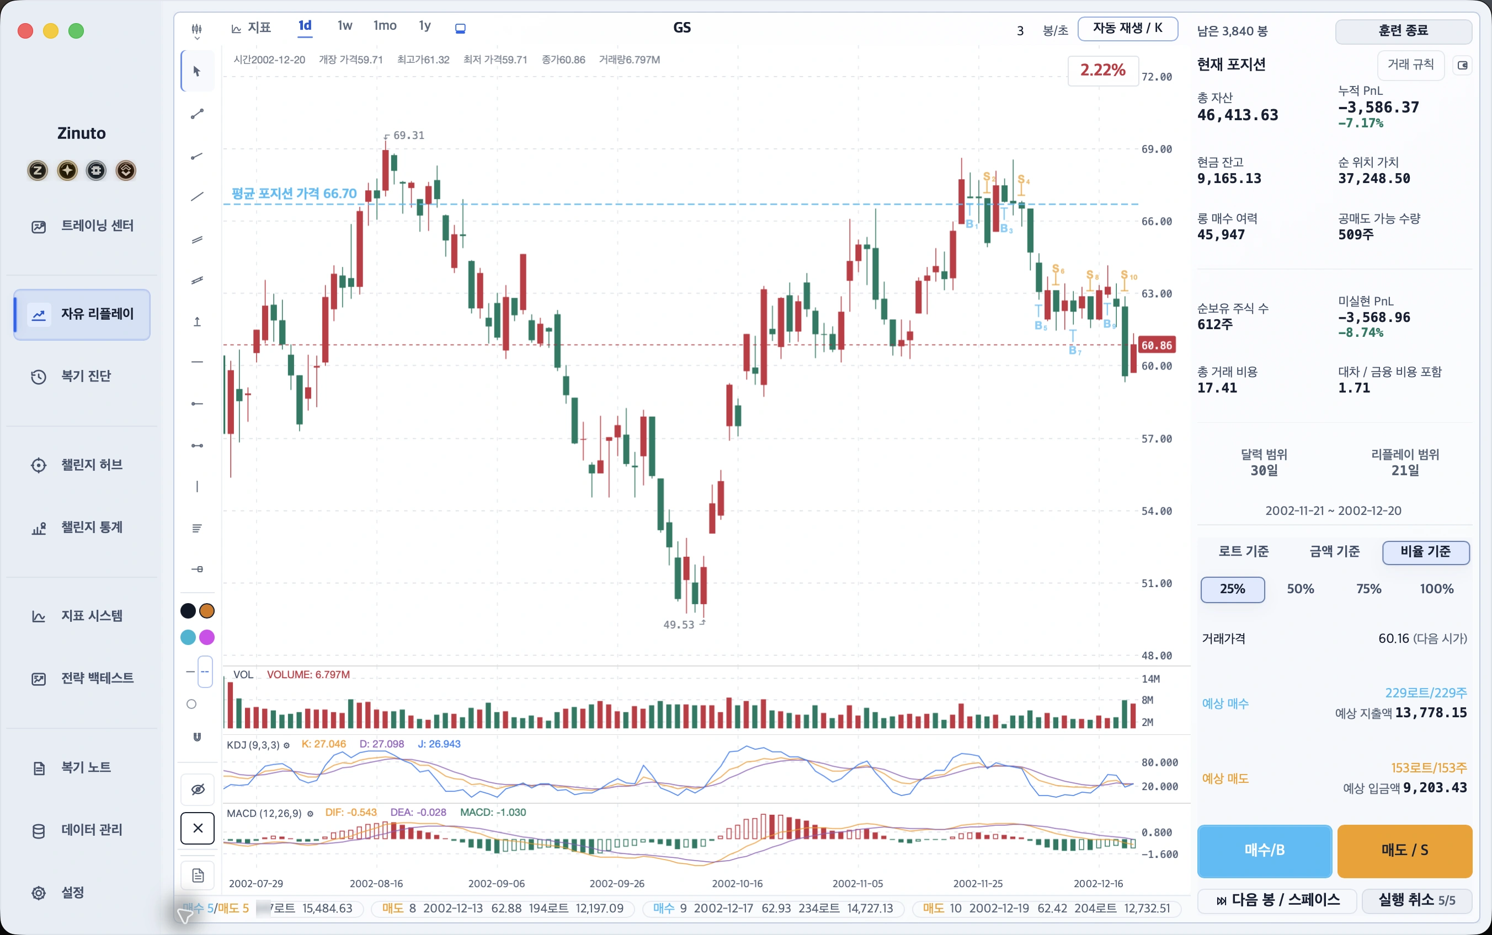
Task: Switch to 금액 기준 tab
Action: click(x=1334, y=552)
